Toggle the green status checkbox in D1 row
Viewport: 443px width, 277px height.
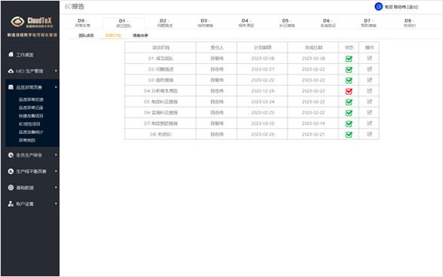tap(349, 59)
